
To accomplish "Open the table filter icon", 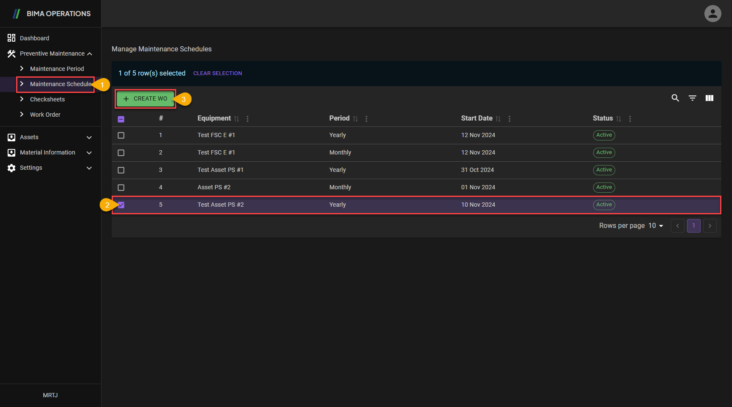I will (693, 98).
